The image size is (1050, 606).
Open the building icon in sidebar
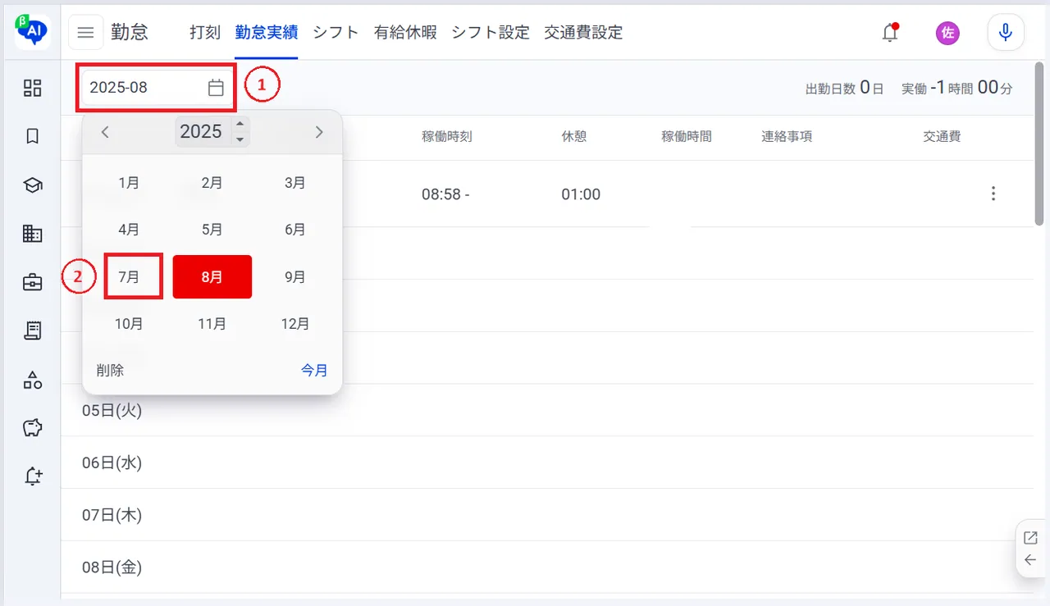click(32, 234)
